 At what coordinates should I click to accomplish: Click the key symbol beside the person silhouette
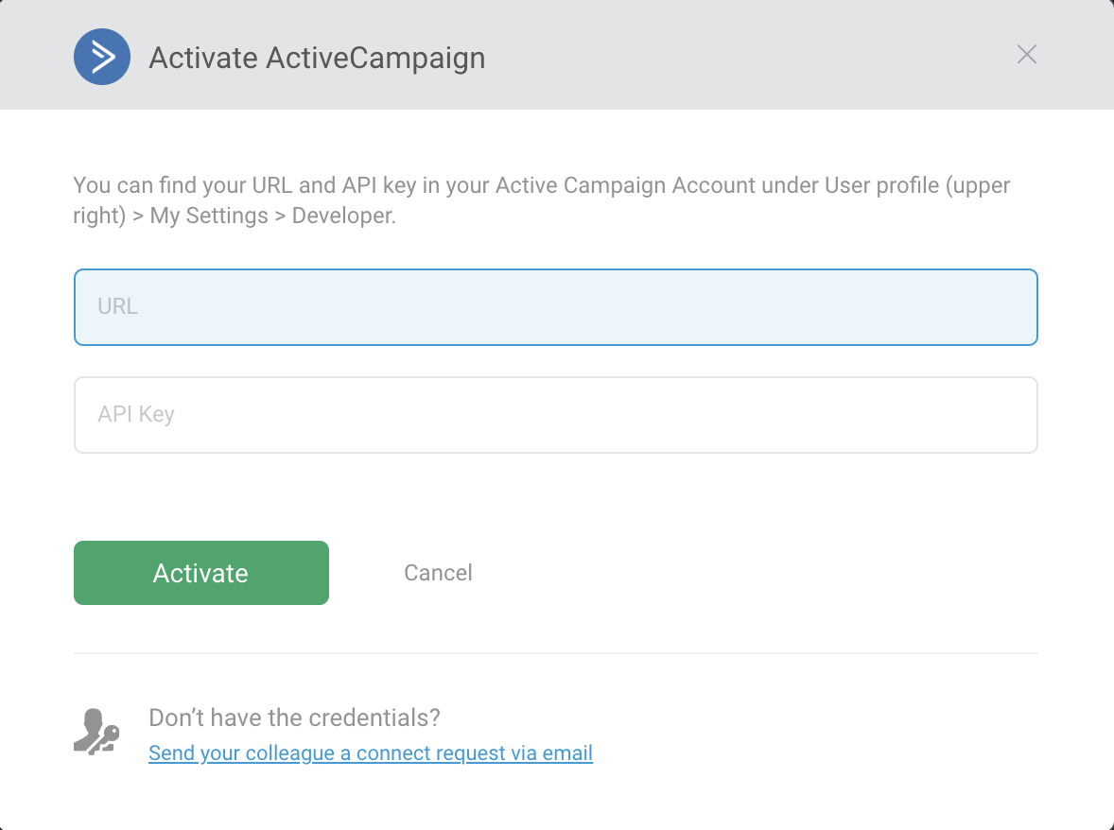108,736
